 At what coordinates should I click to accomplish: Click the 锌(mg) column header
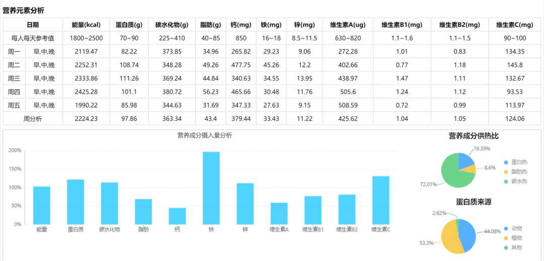pos(305,25)
